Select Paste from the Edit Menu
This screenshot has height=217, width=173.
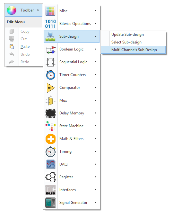pos(25,47)
